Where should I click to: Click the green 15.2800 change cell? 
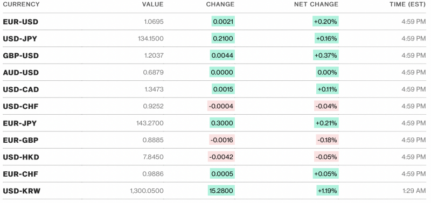coord(221,191)
